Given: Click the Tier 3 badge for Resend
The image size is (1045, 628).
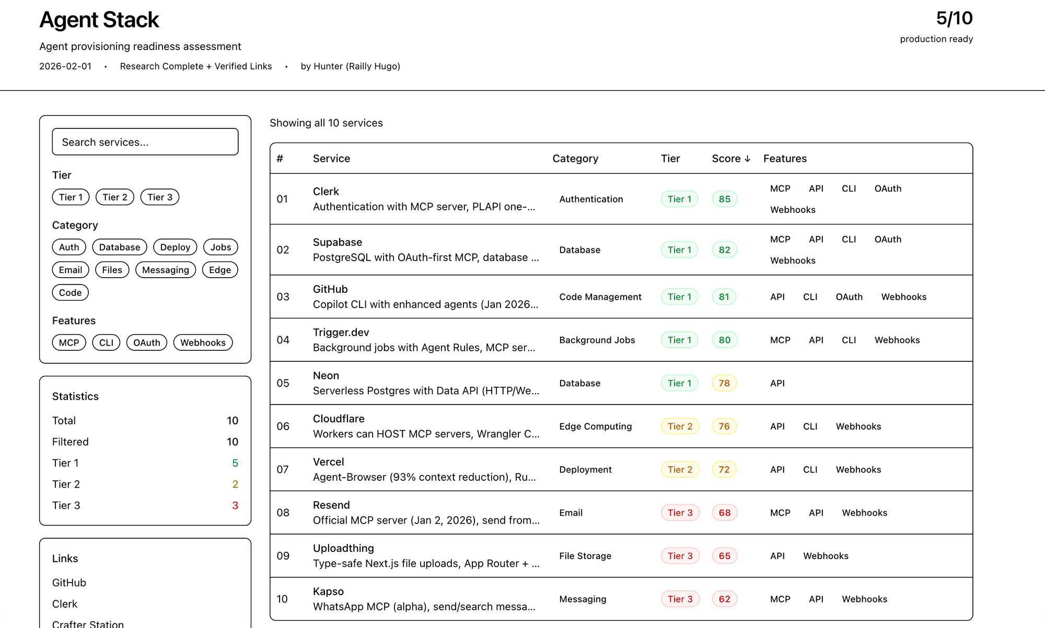Looking at the screenshot, I should (x=680, y=513).
